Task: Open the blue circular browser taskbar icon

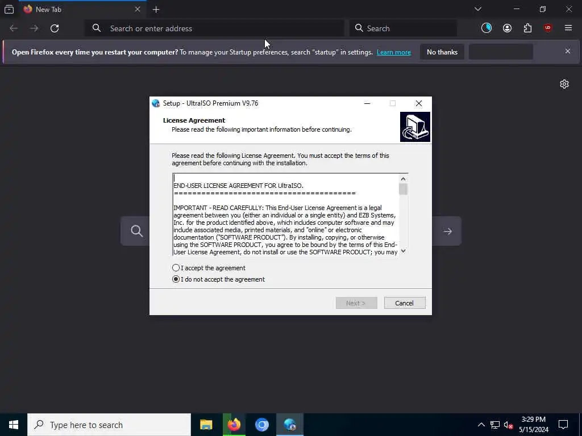Action: pos(261,425)
